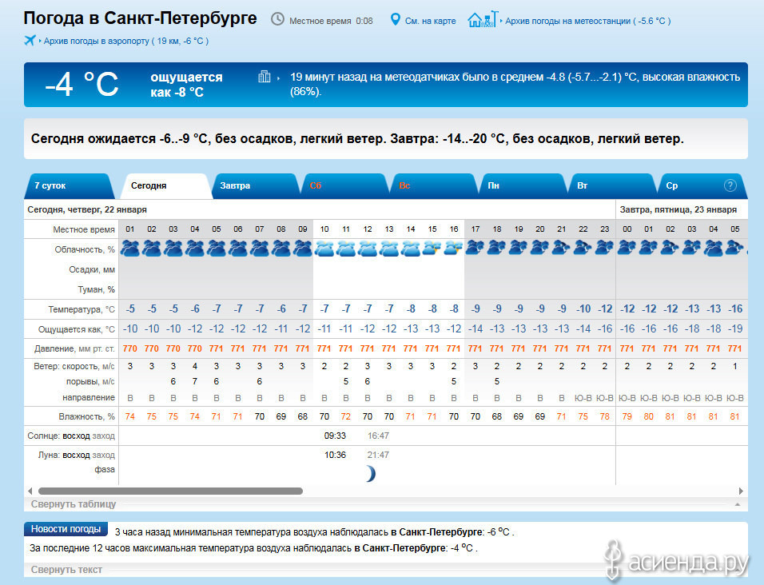
Task: Click the building sensors icon in blue banner
Action: [265, 77]
